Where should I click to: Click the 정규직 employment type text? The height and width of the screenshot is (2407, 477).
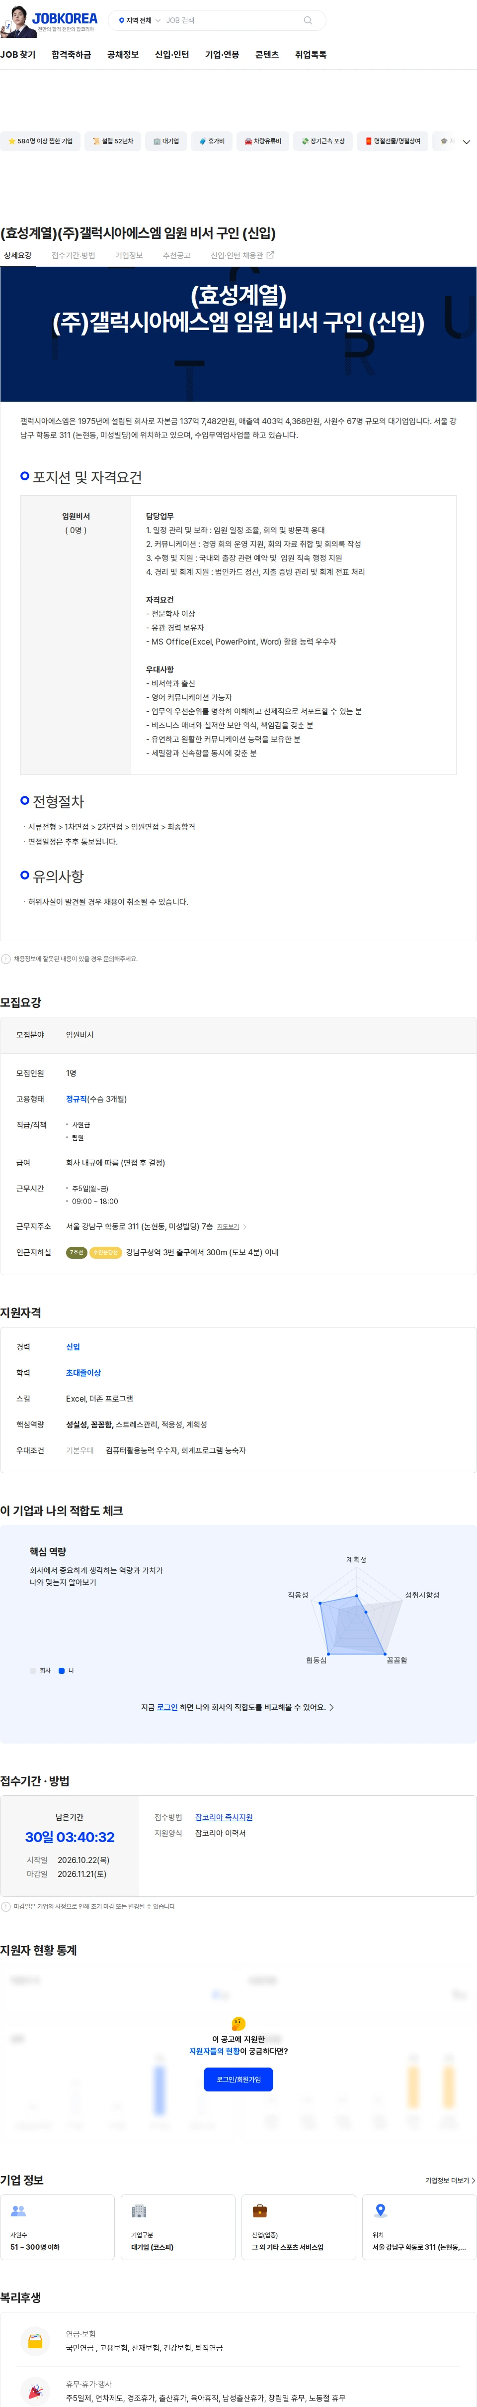click(77, 1099)
